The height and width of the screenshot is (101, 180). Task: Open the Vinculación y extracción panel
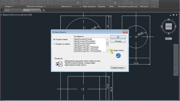(128, 6)
